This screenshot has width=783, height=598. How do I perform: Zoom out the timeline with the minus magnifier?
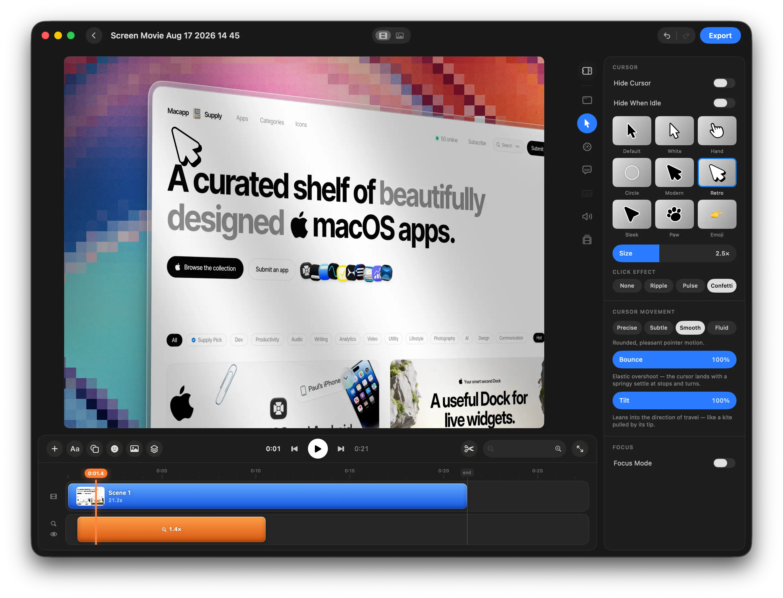pos(491,449)
